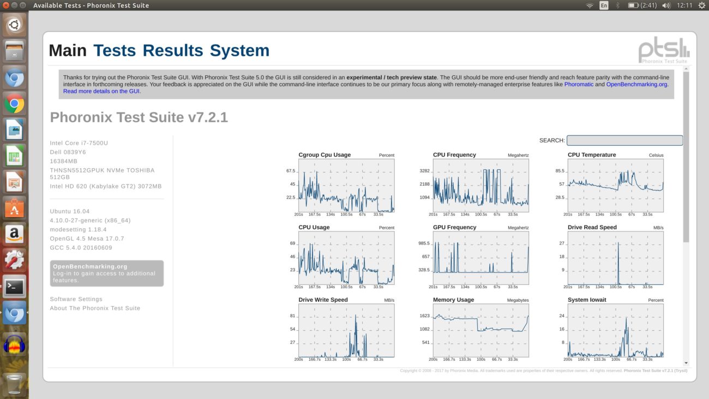The width and height of the screenshot is (709, 399).
Task: Select '4.10.0-27-generic (x86_64)' kernel text
Action: pos(90,221)
